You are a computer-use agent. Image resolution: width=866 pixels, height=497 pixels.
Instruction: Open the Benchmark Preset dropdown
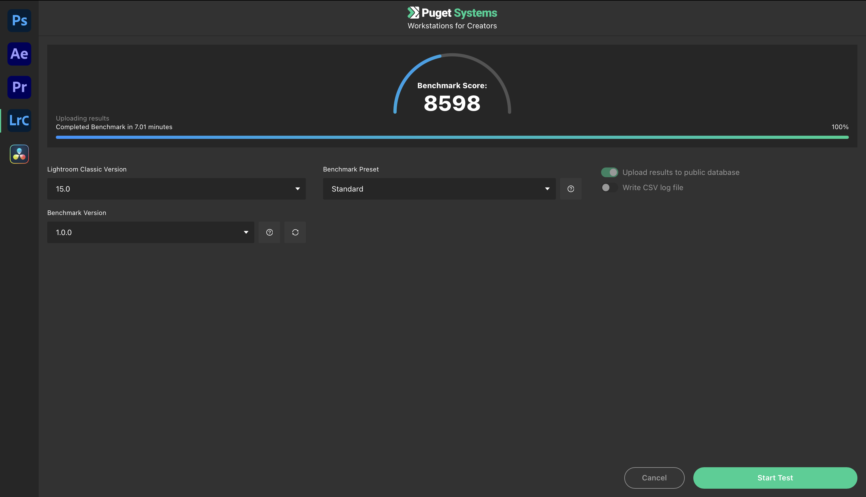coord(439,189)
